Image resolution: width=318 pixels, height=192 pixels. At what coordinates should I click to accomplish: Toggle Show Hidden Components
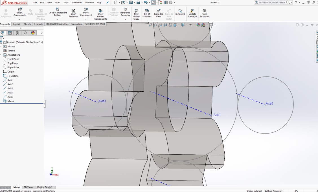(x=100, y=14)
